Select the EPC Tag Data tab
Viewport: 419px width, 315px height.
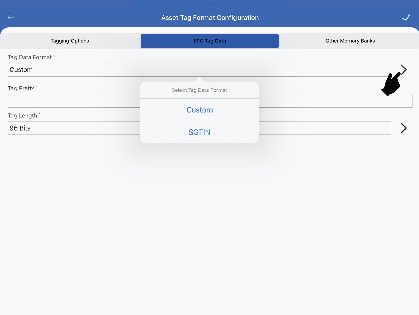click(209, 41)
